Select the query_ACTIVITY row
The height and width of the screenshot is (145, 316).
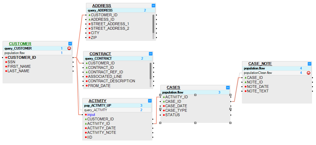(x=95, y=110)
